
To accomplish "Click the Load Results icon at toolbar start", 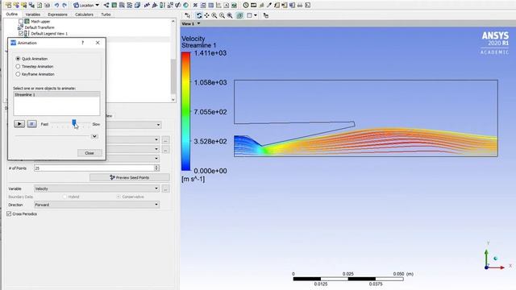I will [x=9, y=6].
